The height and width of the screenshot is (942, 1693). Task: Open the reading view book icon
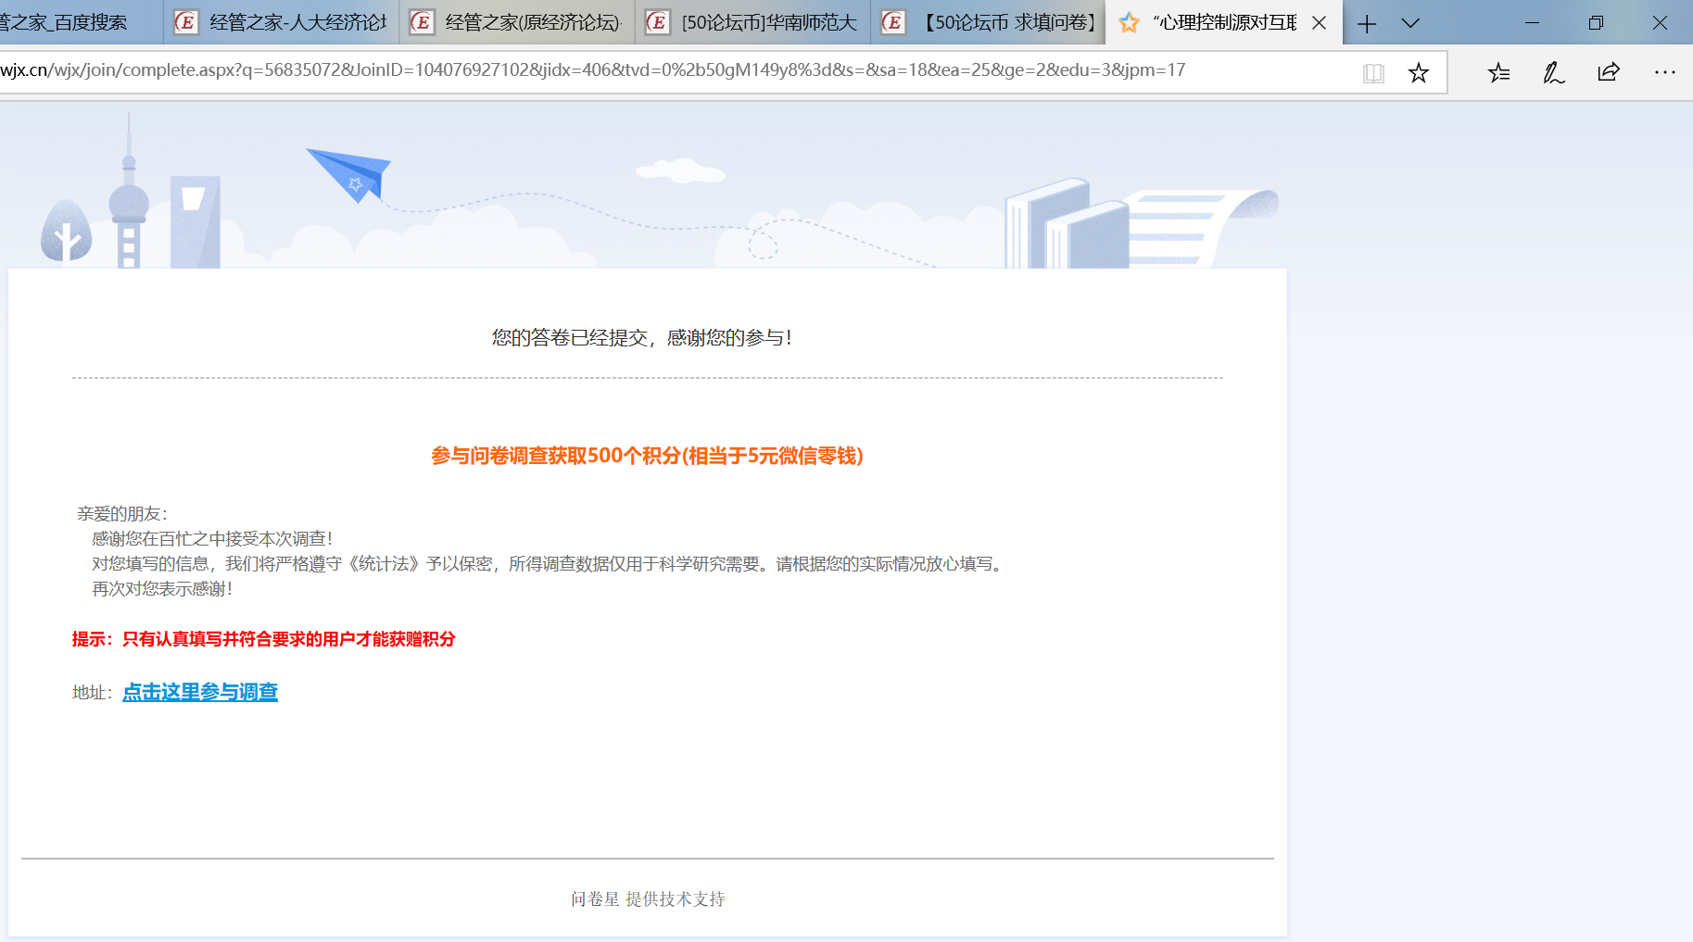click(x=1373, y=73)
